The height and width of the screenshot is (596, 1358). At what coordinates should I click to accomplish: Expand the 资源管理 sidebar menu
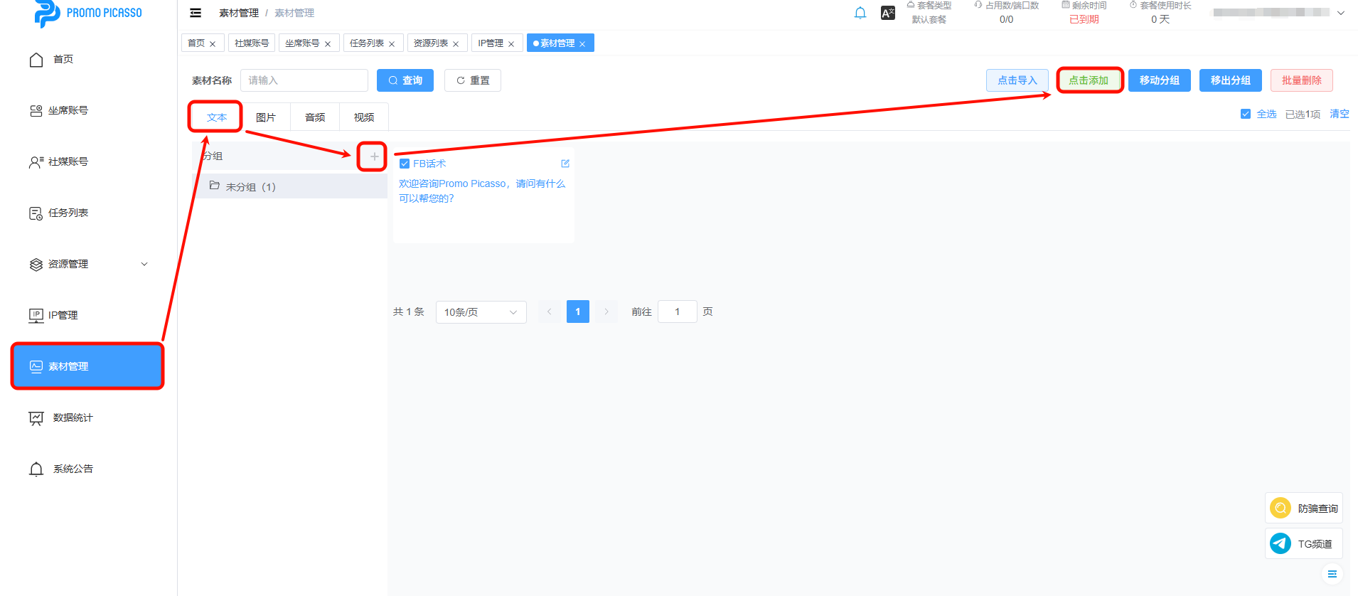tap(88, 264)
